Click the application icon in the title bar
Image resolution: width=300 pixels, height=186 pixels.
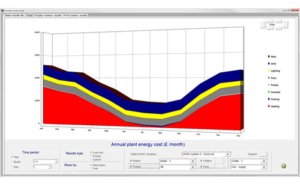tap(3, 11)
